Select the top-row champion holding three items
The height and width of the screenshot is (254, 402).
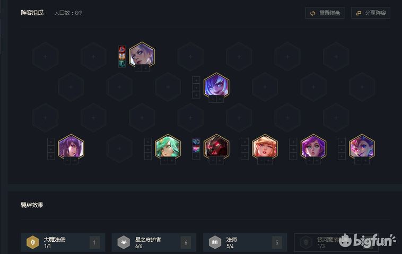[142, 54]
